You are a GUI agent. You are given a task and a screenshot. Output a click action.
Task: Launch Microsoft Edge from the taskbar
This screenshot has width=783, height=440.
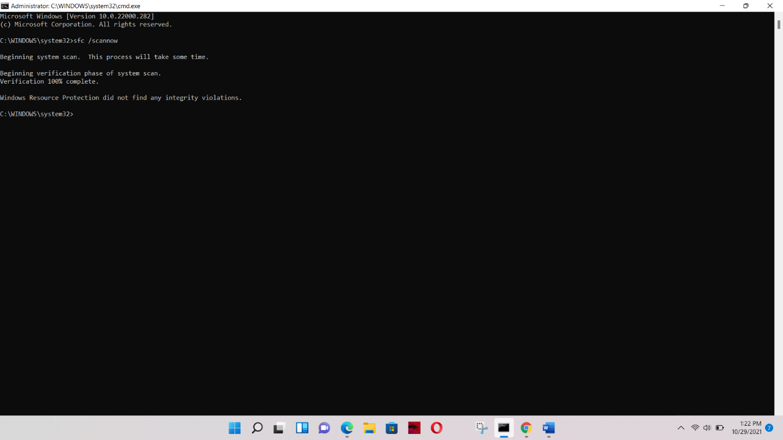(x=347, y=428)
